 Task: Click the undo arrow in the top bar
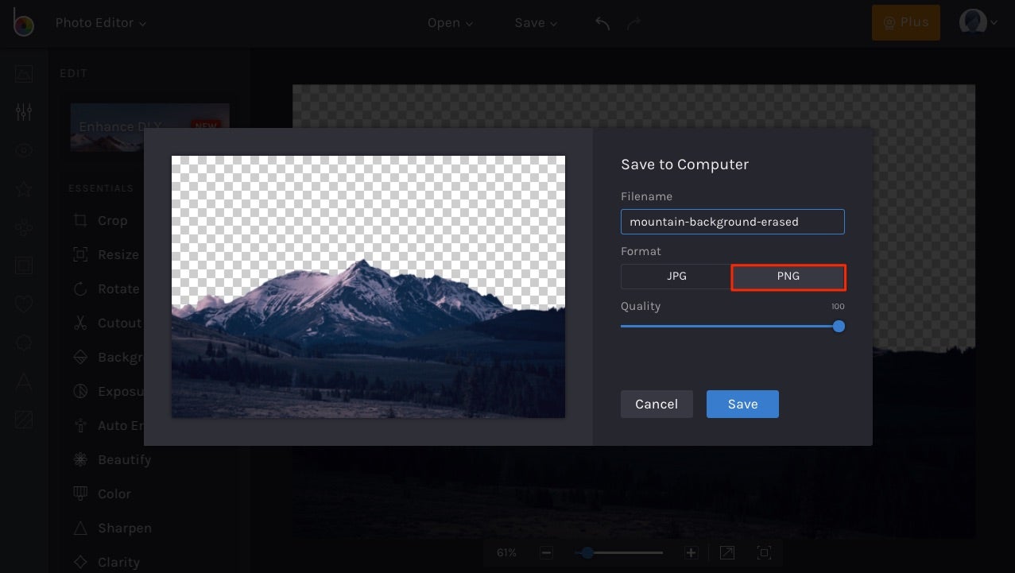point(602,23)
